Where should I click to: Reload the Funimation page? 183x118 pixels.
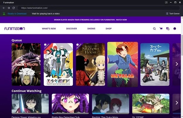13,8
